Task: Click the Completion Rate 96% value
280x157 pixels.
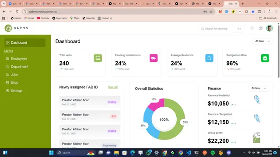Action: click(x=232, y=63)
